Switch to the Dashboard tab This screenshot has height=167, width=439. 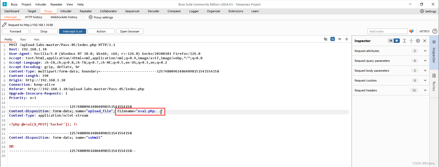pyautogui.click(x=12, y=11)
